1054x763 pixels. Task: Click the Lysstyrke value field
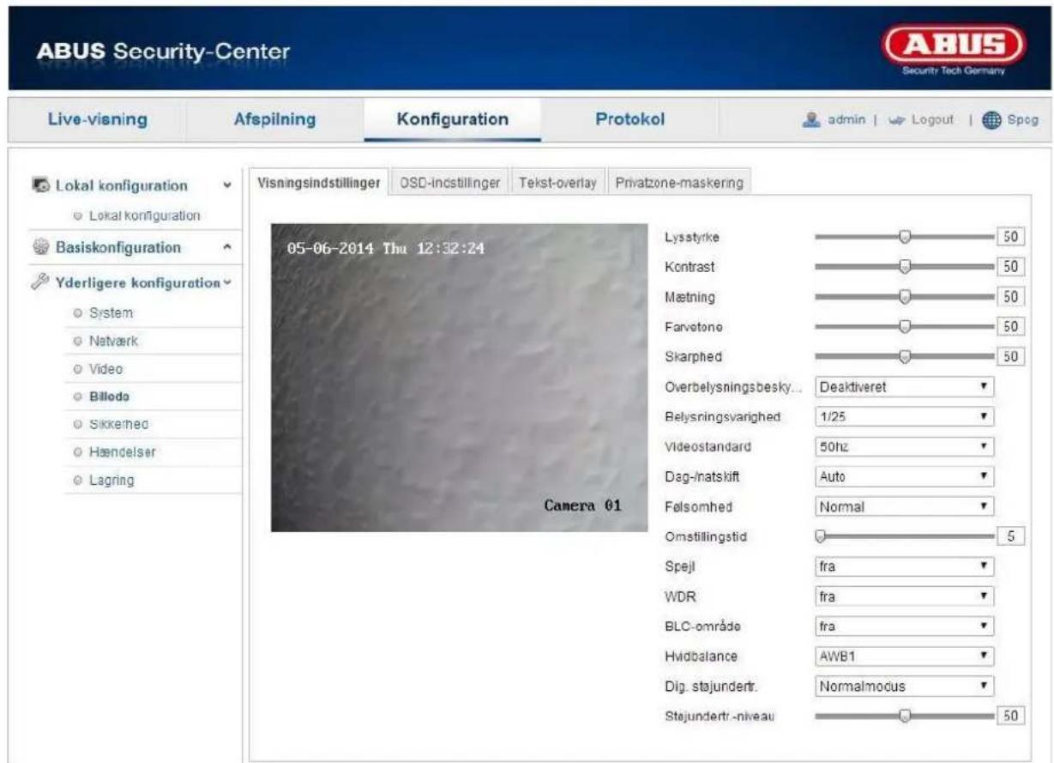coord(1010,237)
